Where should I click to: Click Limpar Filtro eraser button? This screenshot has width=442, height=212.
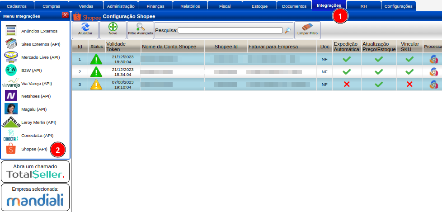[x=307, y=30]
